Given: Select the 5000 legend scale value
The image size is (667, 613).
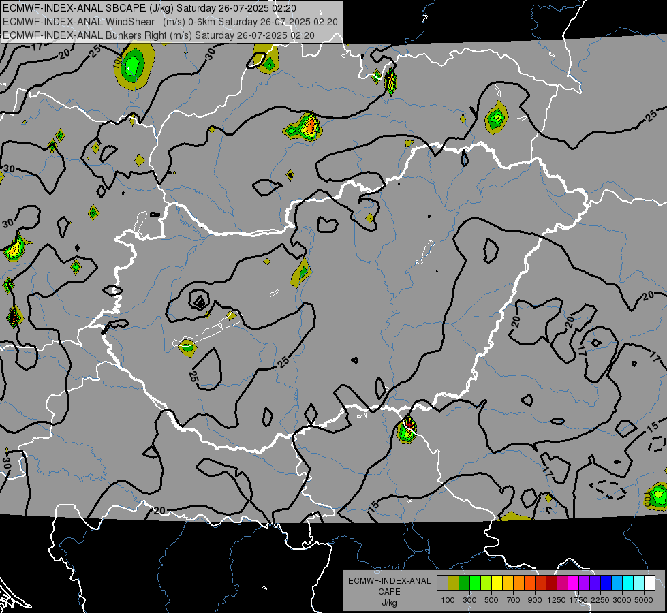Looking at the screenshot, I should pos(644,600).
